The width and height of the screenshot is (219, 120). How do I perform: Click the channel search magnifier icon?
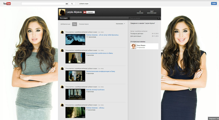point(159,18)
